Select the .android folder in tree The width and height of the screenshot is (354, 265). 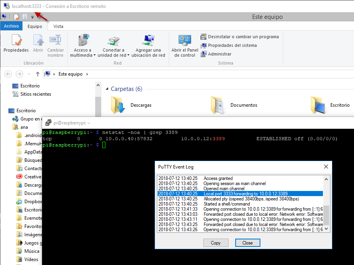[x=29, y=135]
